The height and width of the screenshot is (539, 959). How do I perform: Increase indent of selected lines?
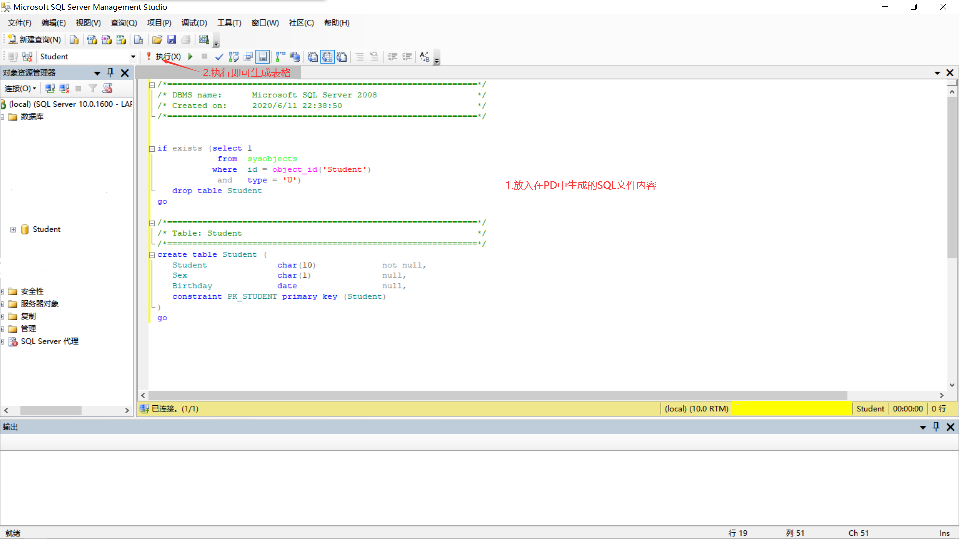pos(407,57)
